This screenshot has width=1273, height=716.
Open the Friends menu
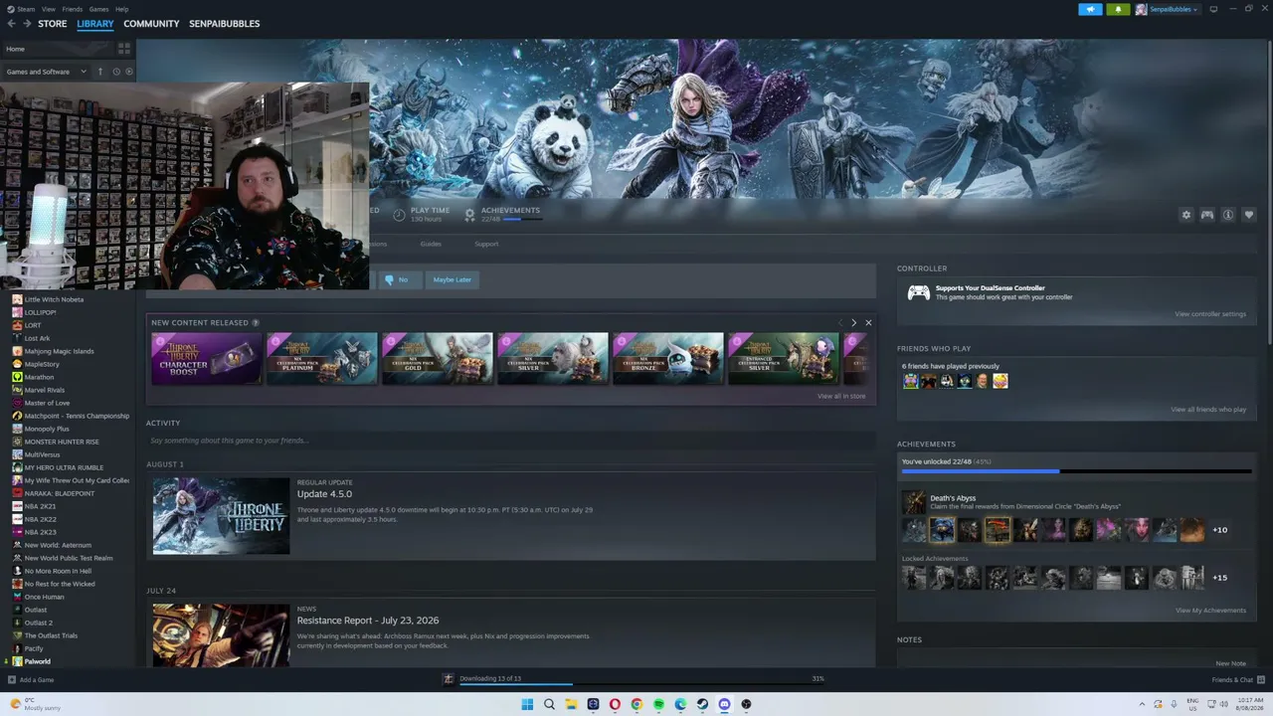(73, 9)
